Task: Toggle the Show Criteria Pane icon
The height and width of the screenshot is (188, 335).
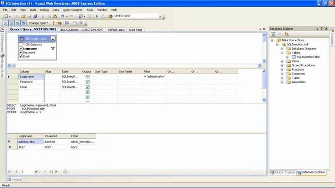Action: point(12,23)
